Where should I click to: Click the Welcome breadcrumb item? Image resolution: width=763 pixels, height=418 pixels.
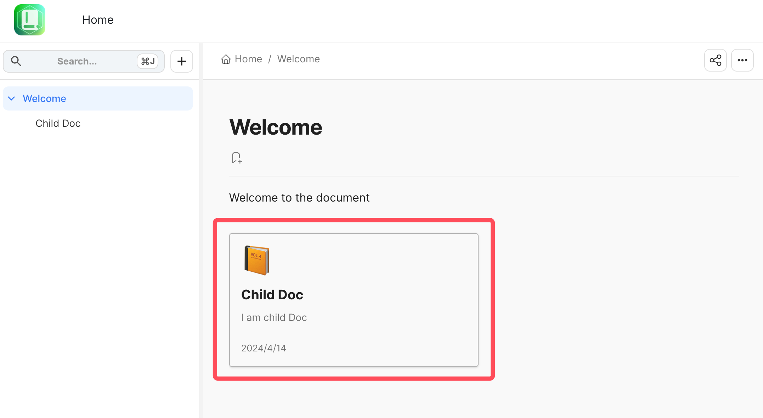(298, 59)
